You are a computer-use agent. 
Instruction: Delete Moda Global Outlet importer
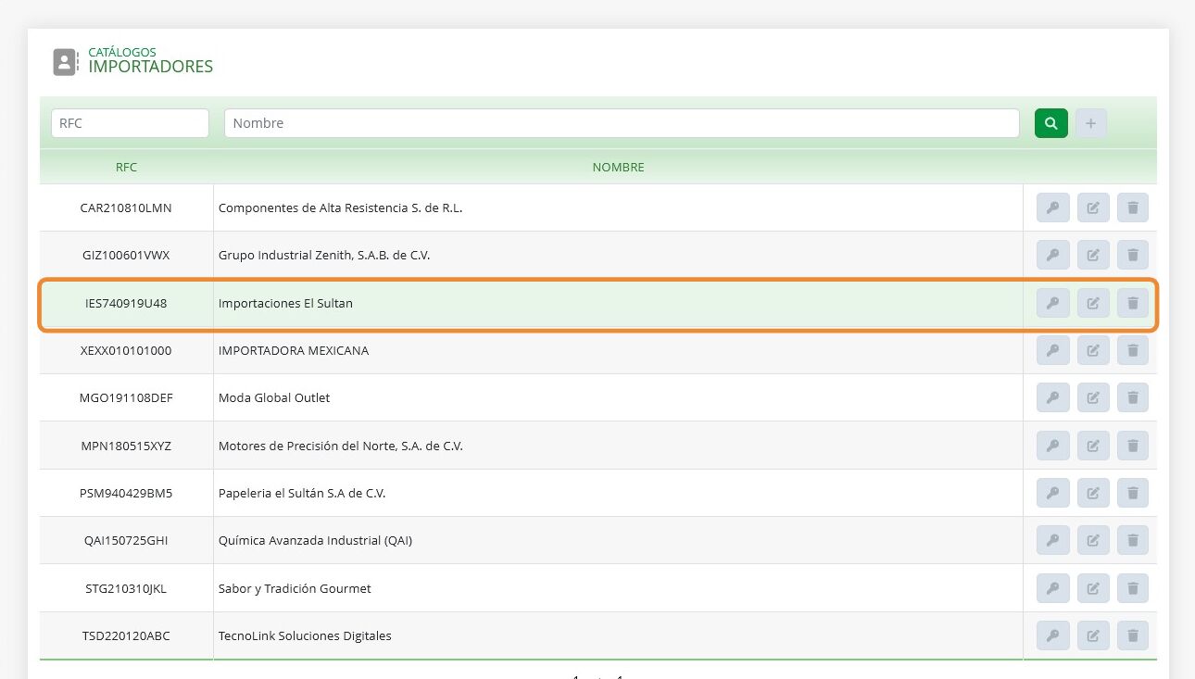(x=1133, y=397)
